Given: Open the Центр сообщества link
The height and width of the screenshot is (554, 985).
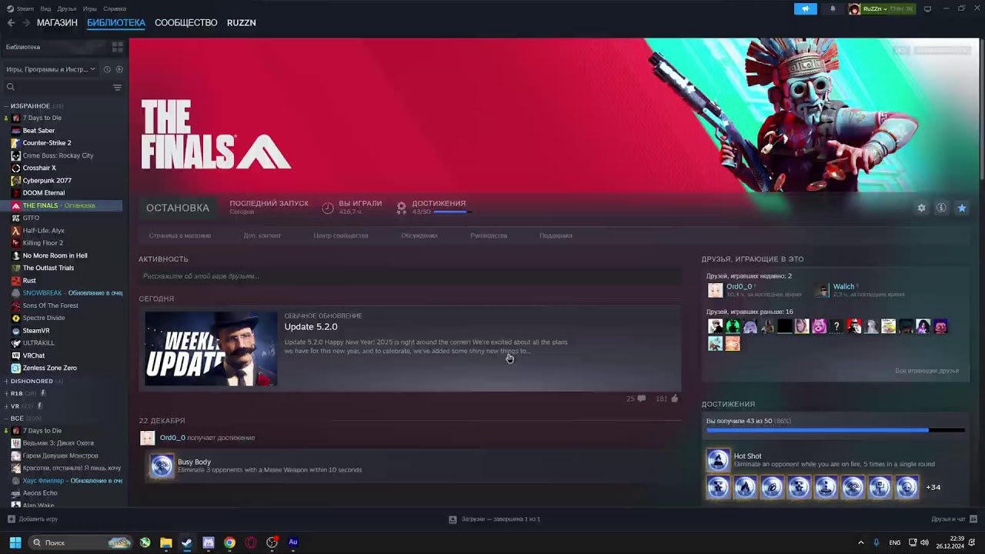Looking at the screenshot, I should [341, 235].
